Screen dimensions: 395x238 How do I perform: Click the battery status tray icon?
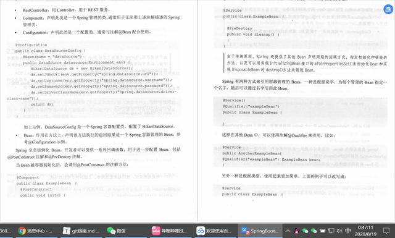point(322,231)
